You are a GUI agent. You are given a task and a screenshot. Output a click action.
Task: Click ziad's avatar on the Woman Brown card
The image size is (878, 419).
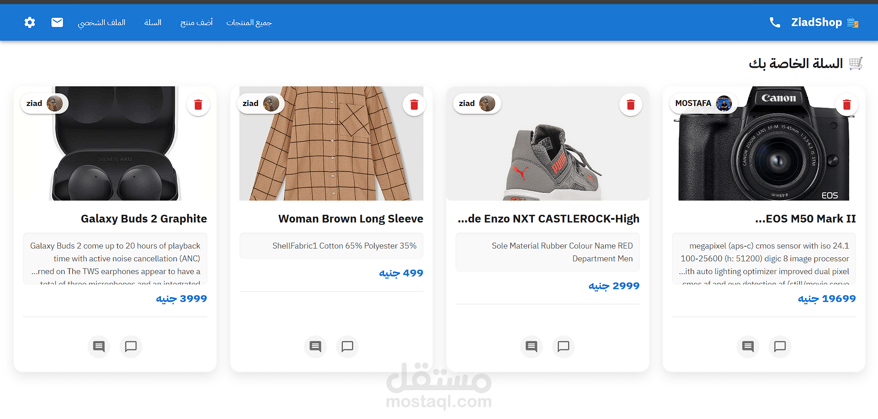[x=271, y=104]
